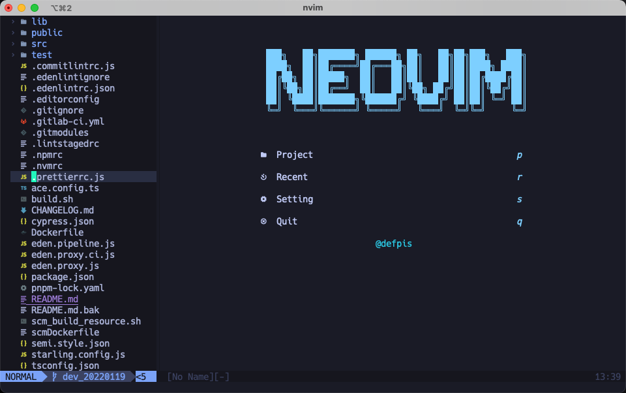Click the src folder icon
The image size is (626, 393).
point(23,44)
